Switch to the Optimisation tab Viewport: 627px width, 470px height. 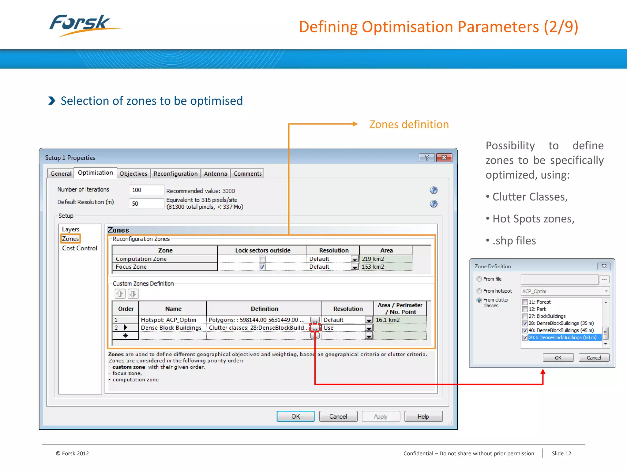[95, 173]
